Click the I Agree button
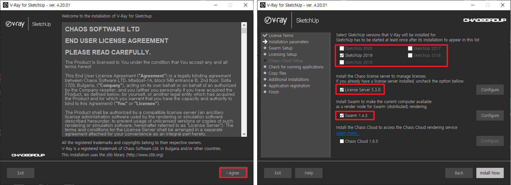Viewport: 511px width, 185px height. click(234, 173)
